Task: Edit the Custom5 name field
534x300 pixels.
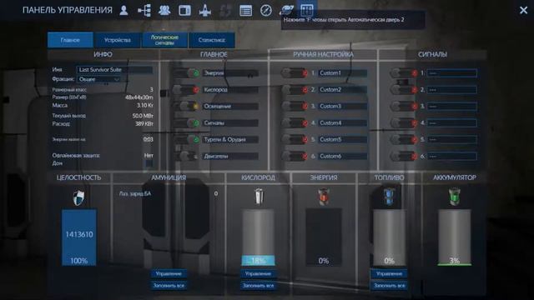Action: pyautogui.click(x=343, y=139)
